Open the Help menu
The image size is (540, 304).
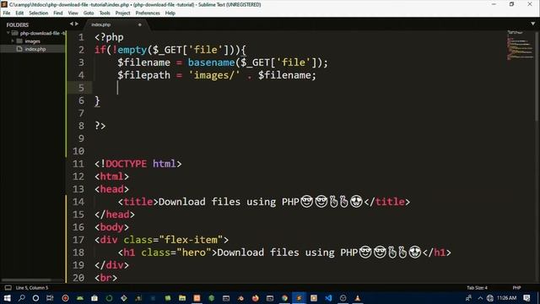point(170,14)
